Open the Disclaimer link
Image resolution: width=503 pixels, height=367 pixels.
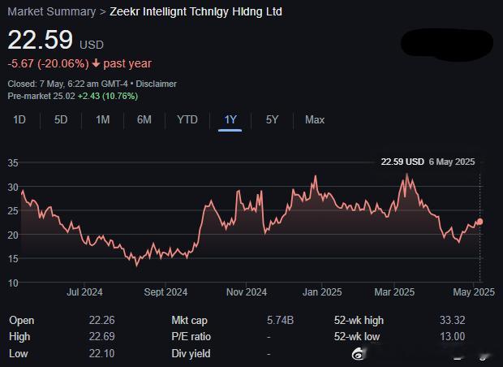[x=157, y=84]
